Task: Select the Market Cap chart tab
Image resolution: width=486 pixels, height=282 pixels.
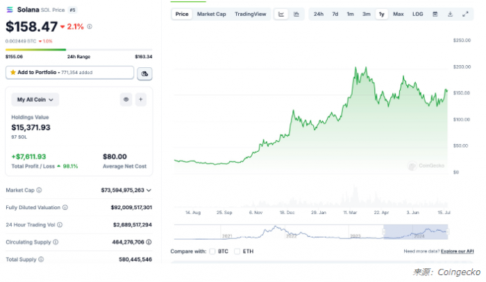Action: [211, 15]
